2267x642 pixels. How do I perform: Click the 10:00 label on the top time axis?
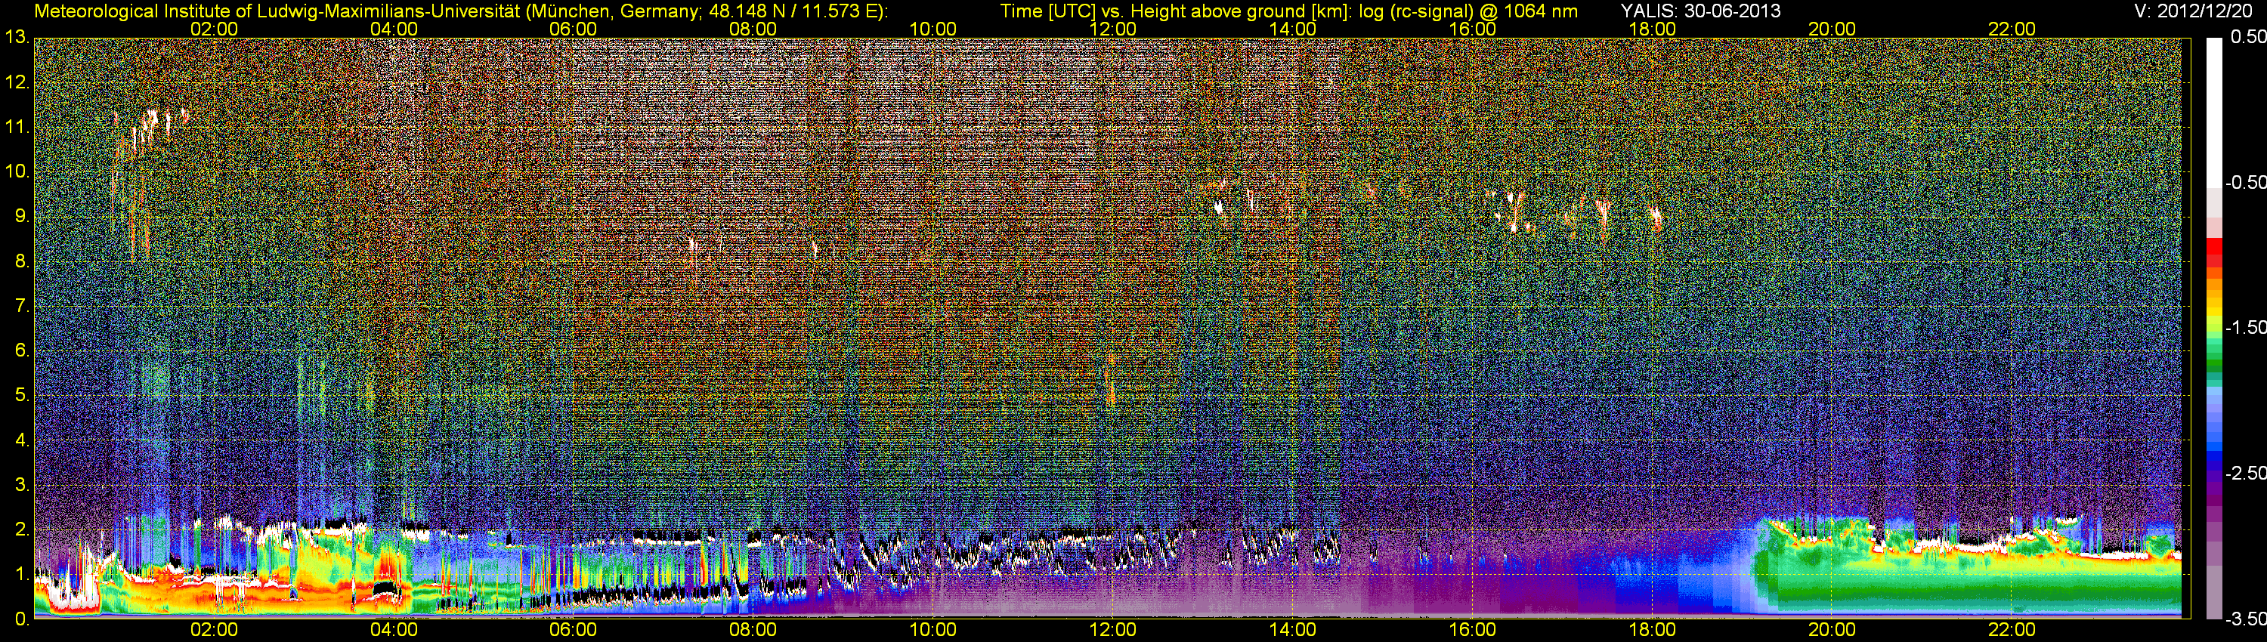click(x=932, y=29)
